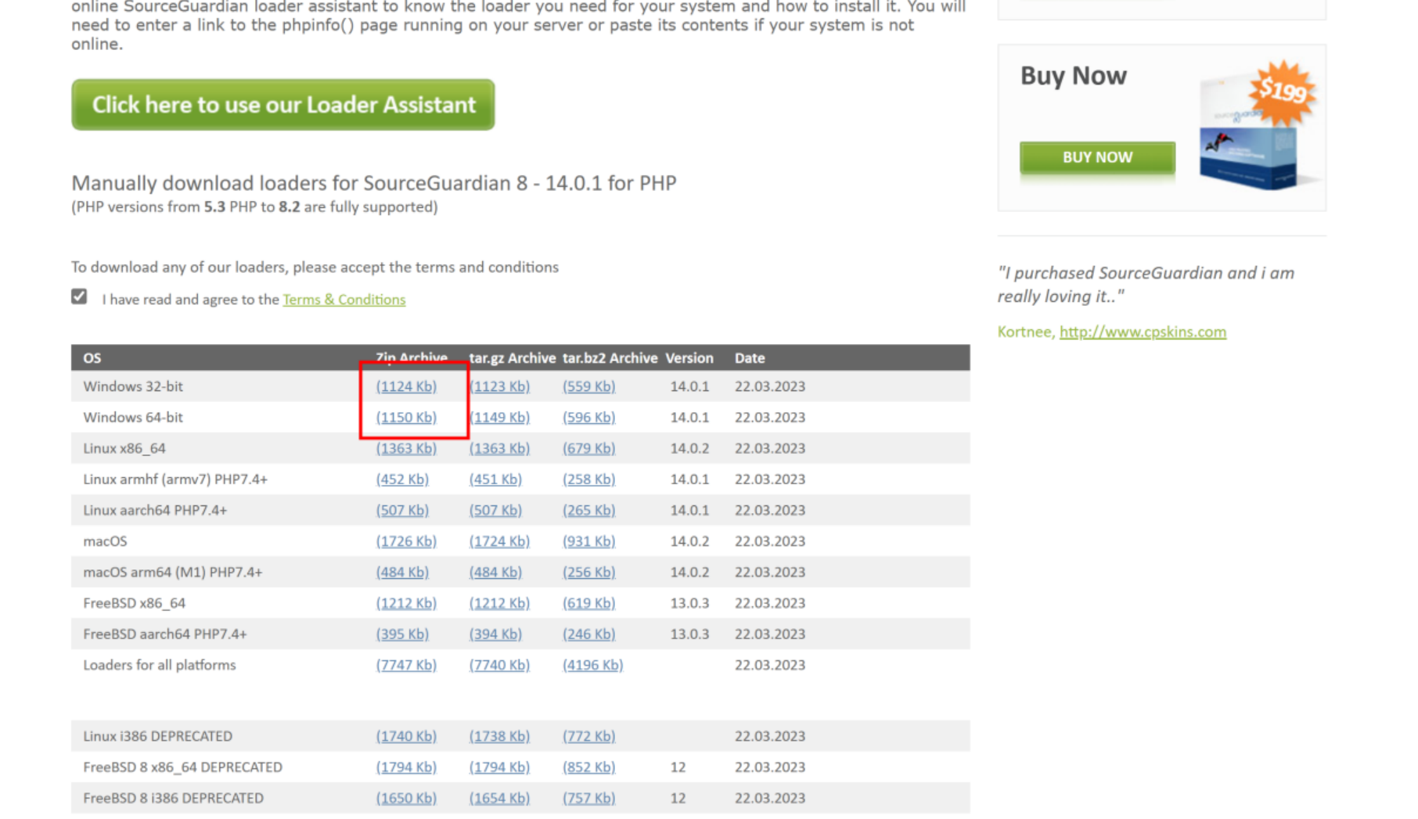
Task: Download Linux aarch64 tar.gz archive
Action: pos(495,510)
